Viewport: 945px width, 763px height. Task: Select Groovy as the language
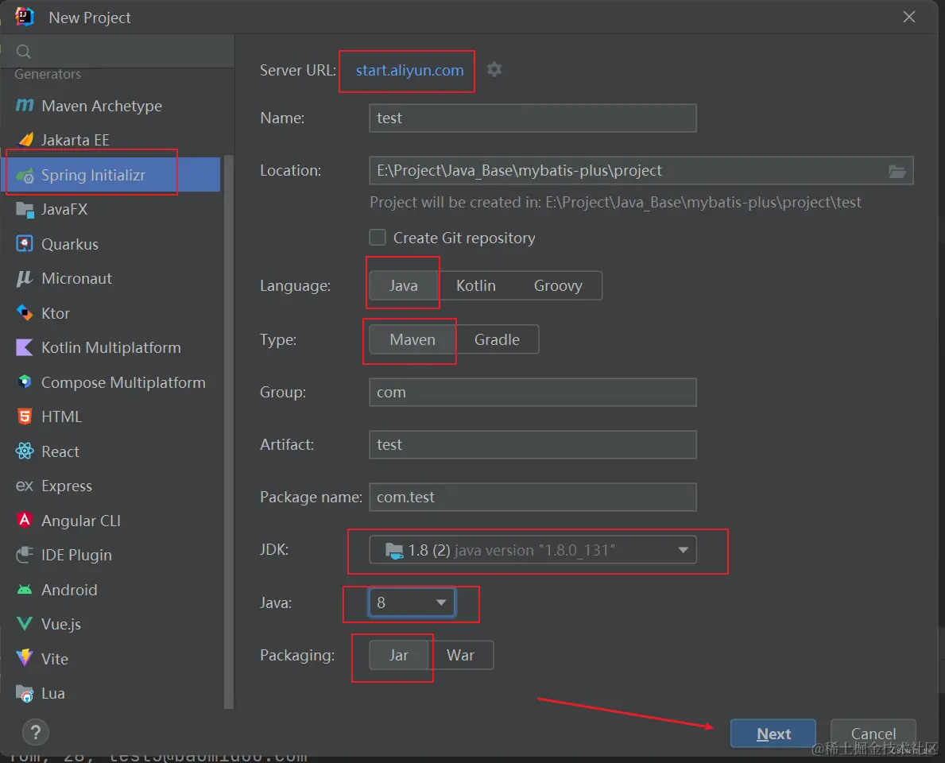(558, 285)
